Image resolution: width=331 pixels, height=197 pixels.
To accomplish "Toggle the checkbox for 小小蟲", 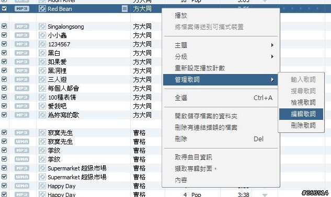I will (x=4, y=35).
